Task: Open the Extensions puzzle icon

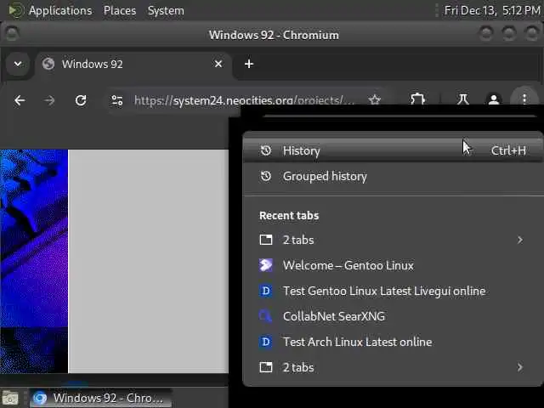Action: coord(417,99)
